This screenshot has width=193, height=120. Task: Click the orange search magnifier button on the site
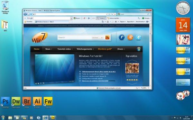tap(107, 37)
